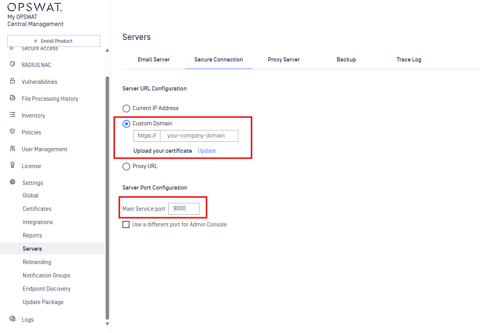Click the Vulnerabilities lock icon
The width and height of the screenshot is (480, 333).
click(x=13, y=81)
